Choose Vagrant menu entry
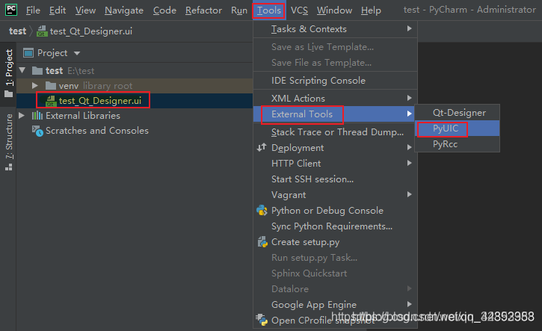Image resolution: width=542 pixels, height=331 pixels. [x=336, y=195]
